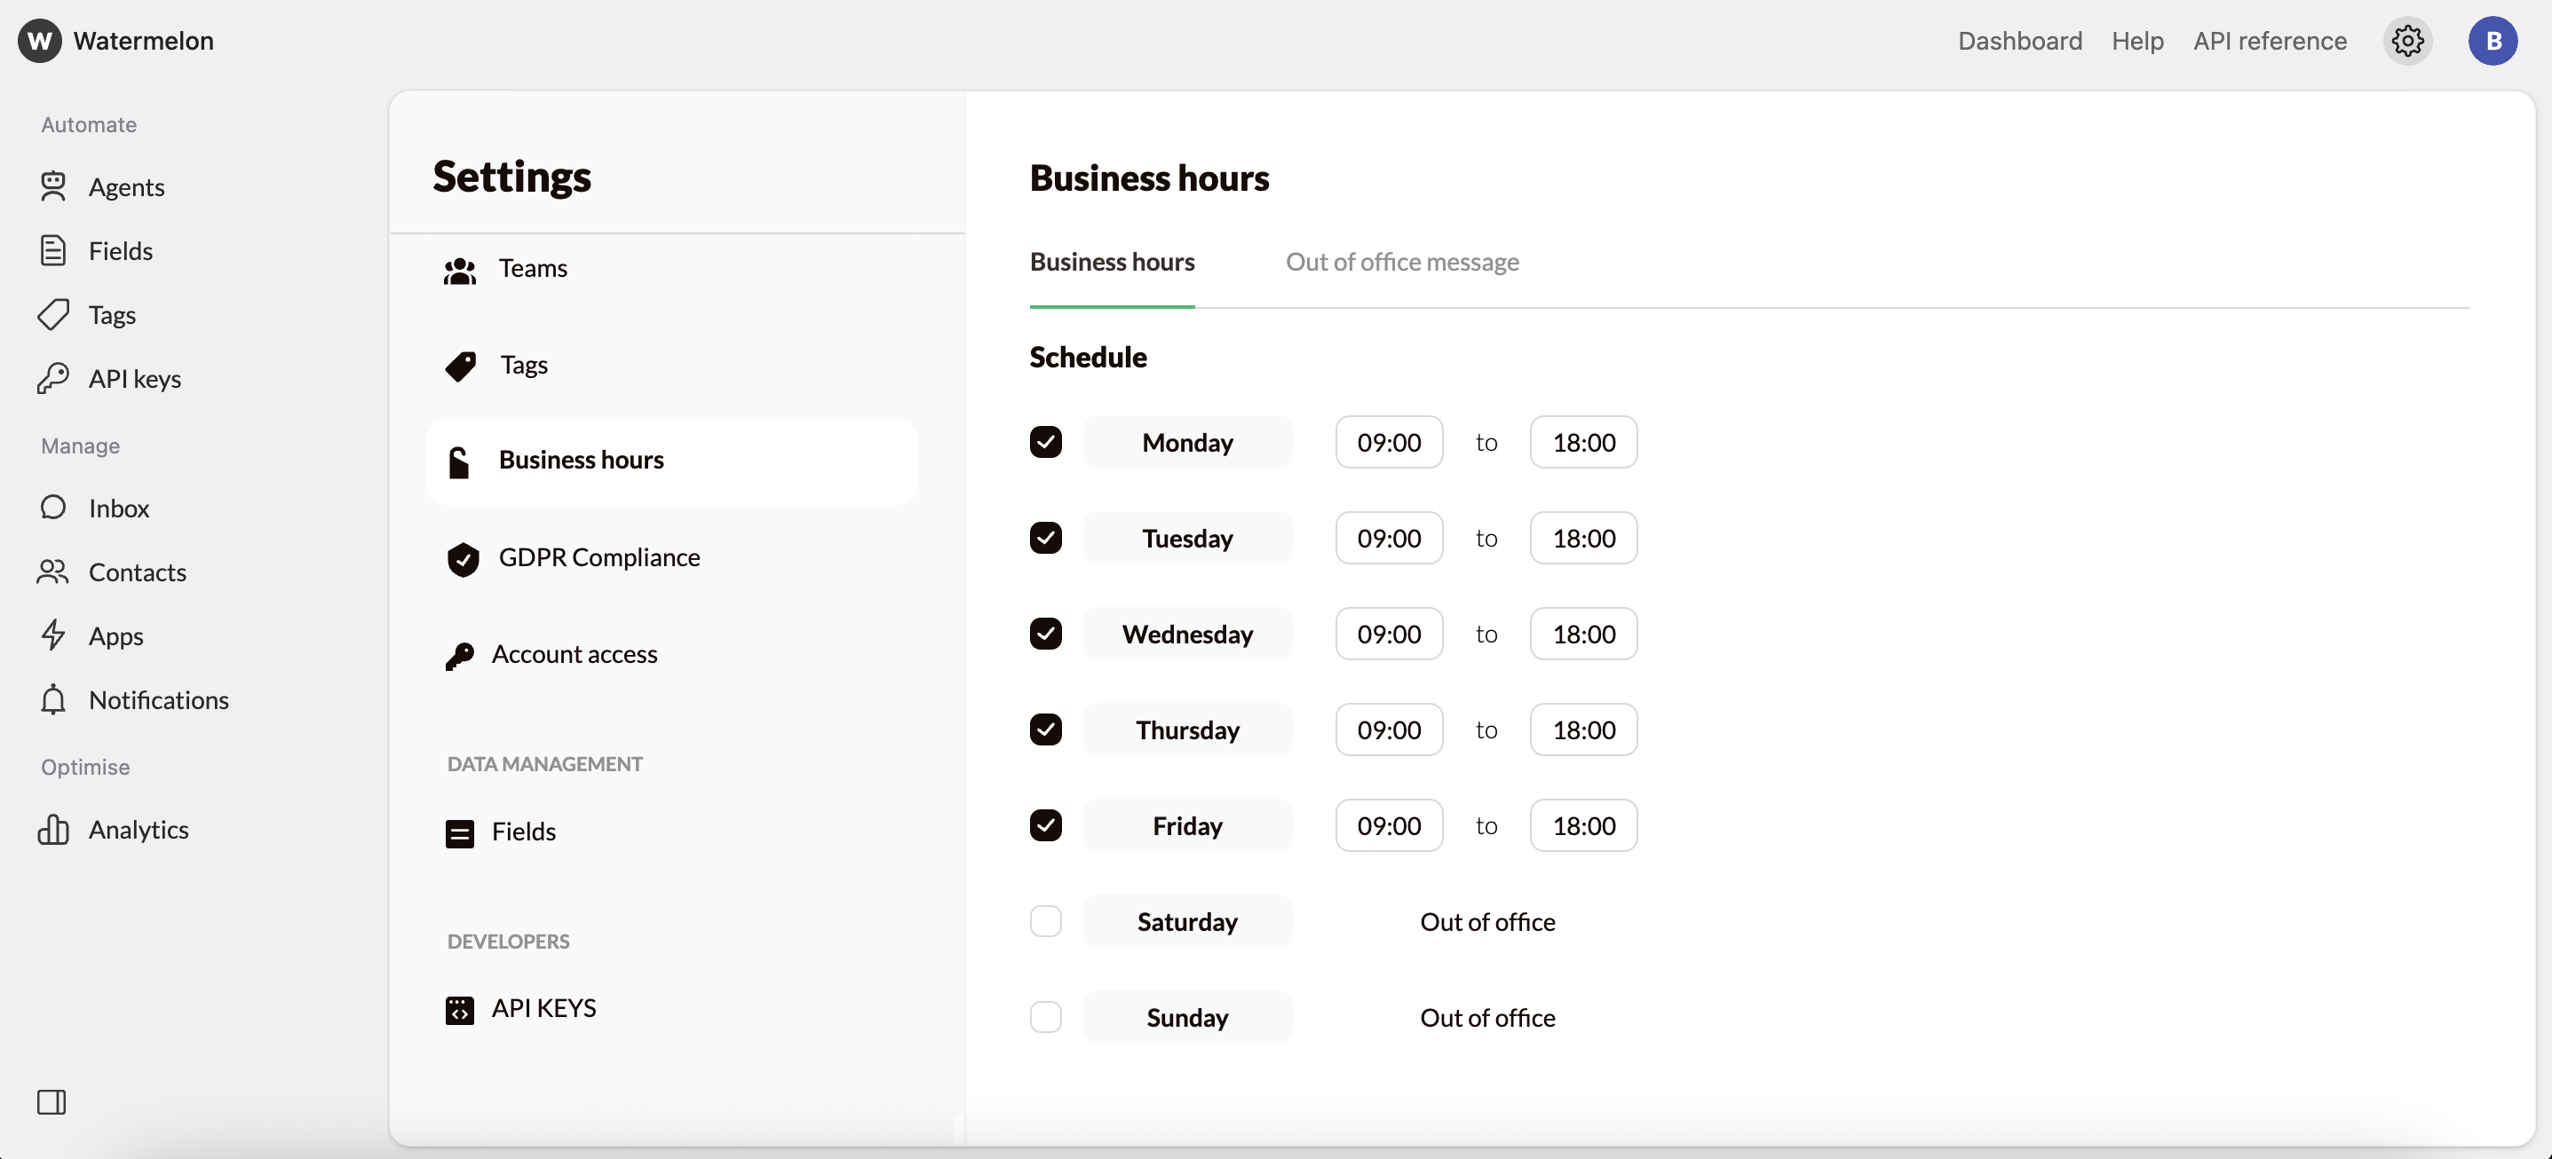
Task: Click the user avatar B
Action: pos(2493,41)
